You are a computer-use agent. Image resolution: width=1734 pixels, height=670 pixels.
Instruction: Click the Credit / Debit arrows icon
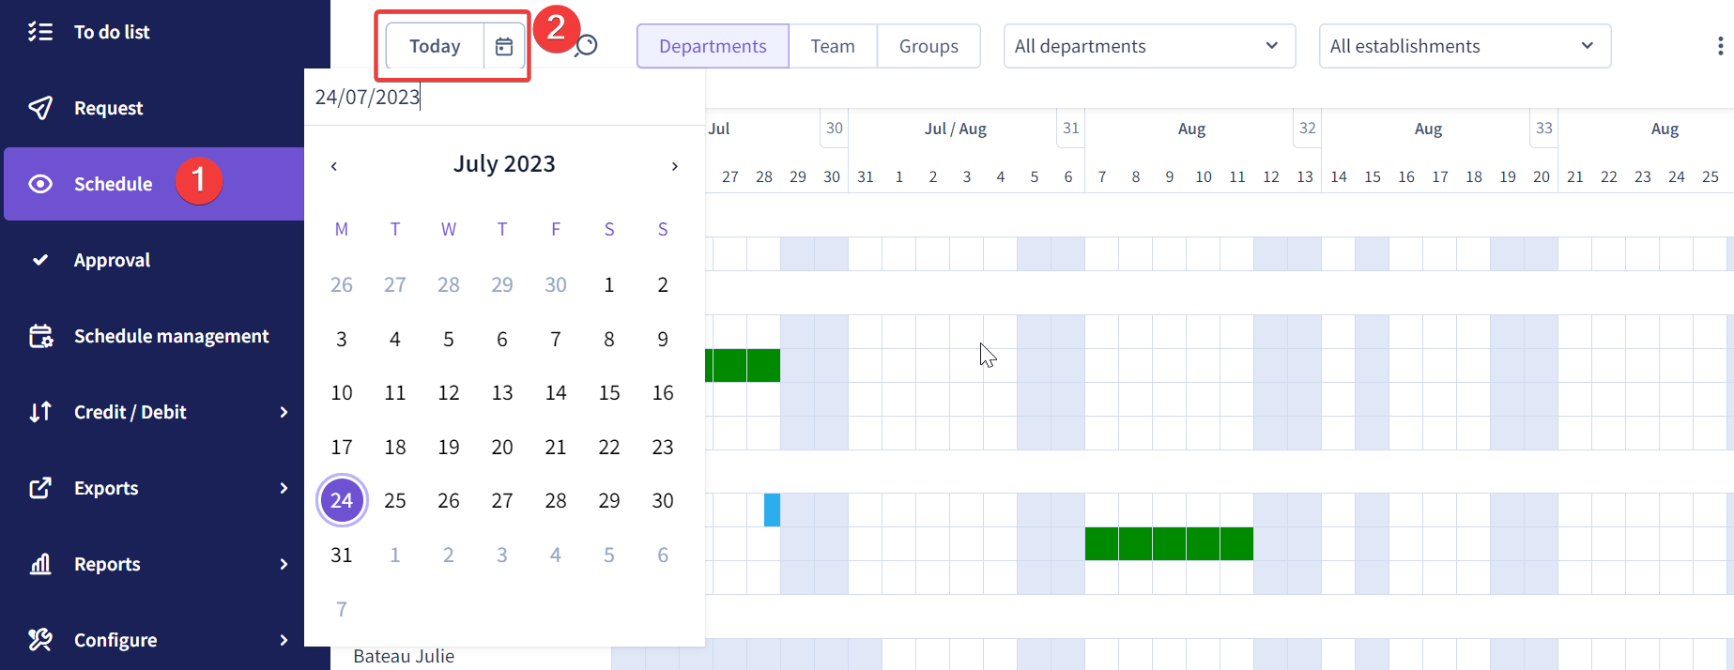[x=40, y=412]
